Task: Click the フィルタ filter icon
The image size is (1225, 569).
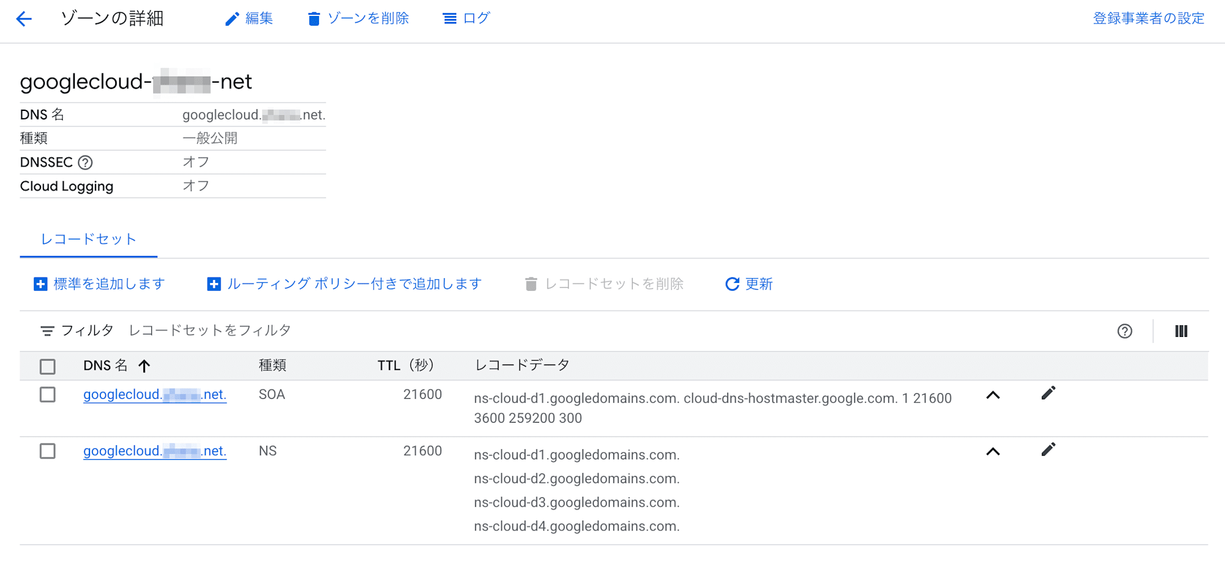Action: [x=47, y=331]
